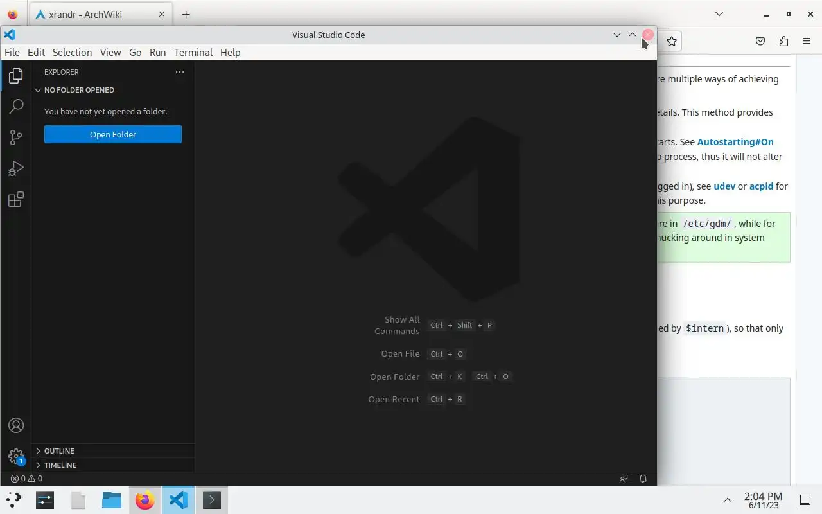
Task: Expand the Outline section
Action: click(113, 451)
